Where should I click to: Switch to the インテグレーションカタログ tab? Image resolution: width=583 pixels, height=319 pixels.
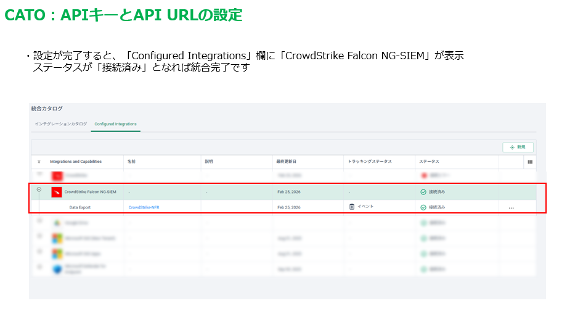point(60,124)
